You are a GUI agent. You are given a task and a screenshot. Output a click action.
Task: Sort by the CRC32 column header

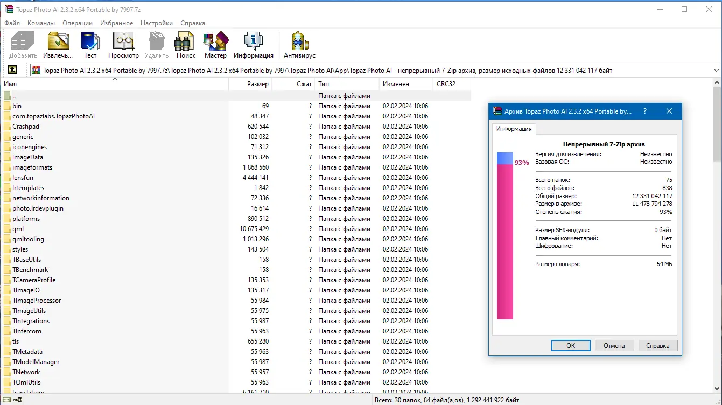tap(452, 84)
